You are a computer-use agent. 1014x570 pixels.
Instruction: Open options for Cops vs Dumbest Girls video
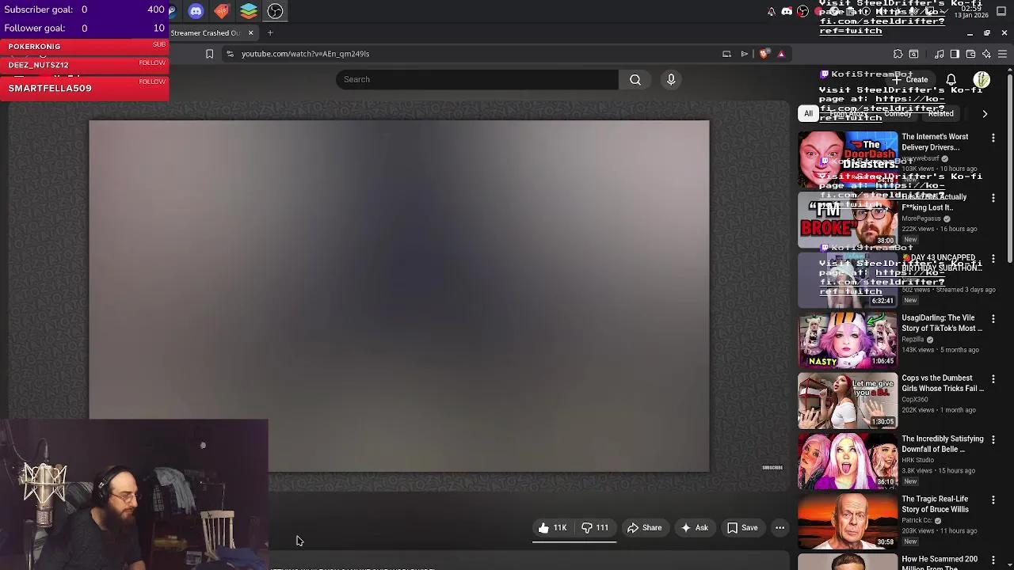[x=993, y=379]
